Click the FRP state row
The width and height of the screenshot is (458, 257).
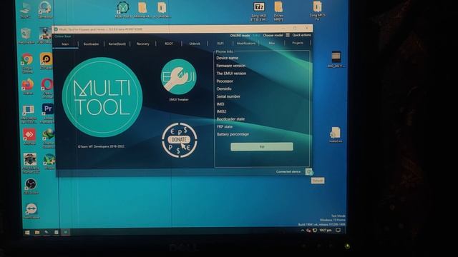pyautogui.click(x=225, y=126)
